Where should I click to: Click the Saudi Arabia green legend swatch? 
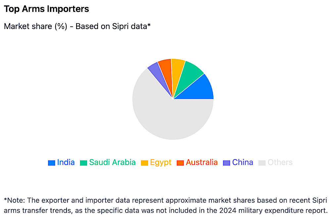(83, 163)
